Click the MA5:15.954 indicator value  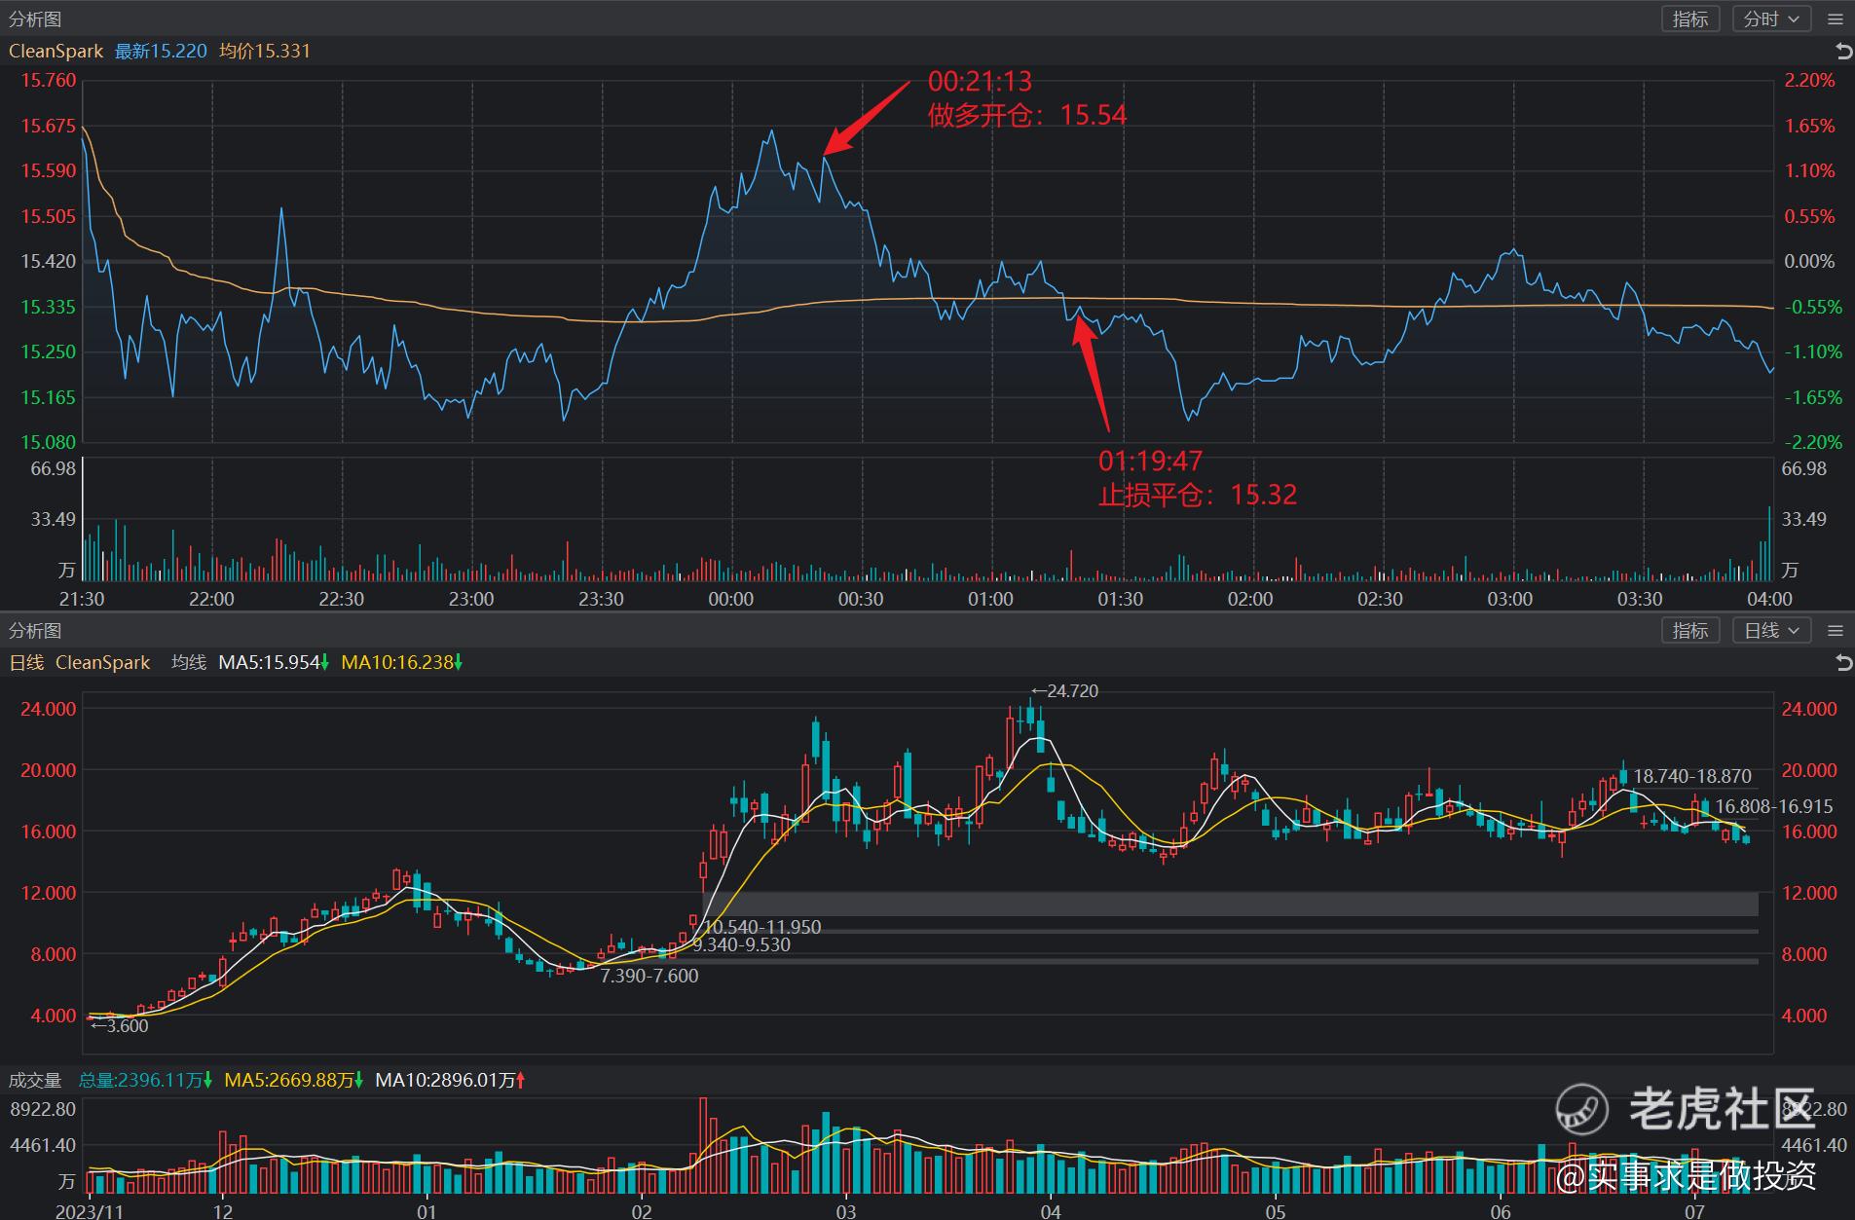274,662
